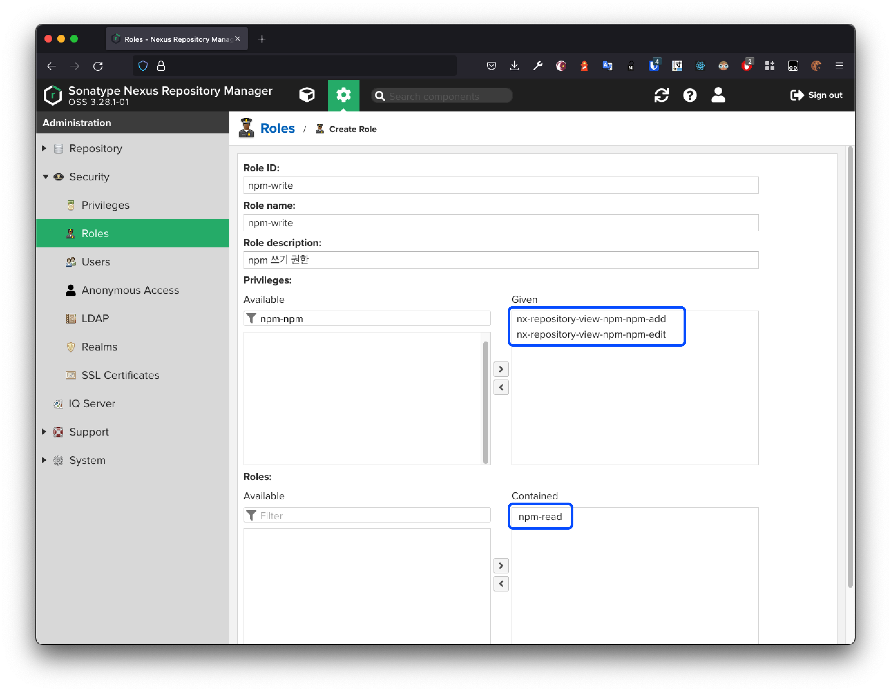Remove role from Contained with left arrow
891x692 pixels.
coord(501,583)
